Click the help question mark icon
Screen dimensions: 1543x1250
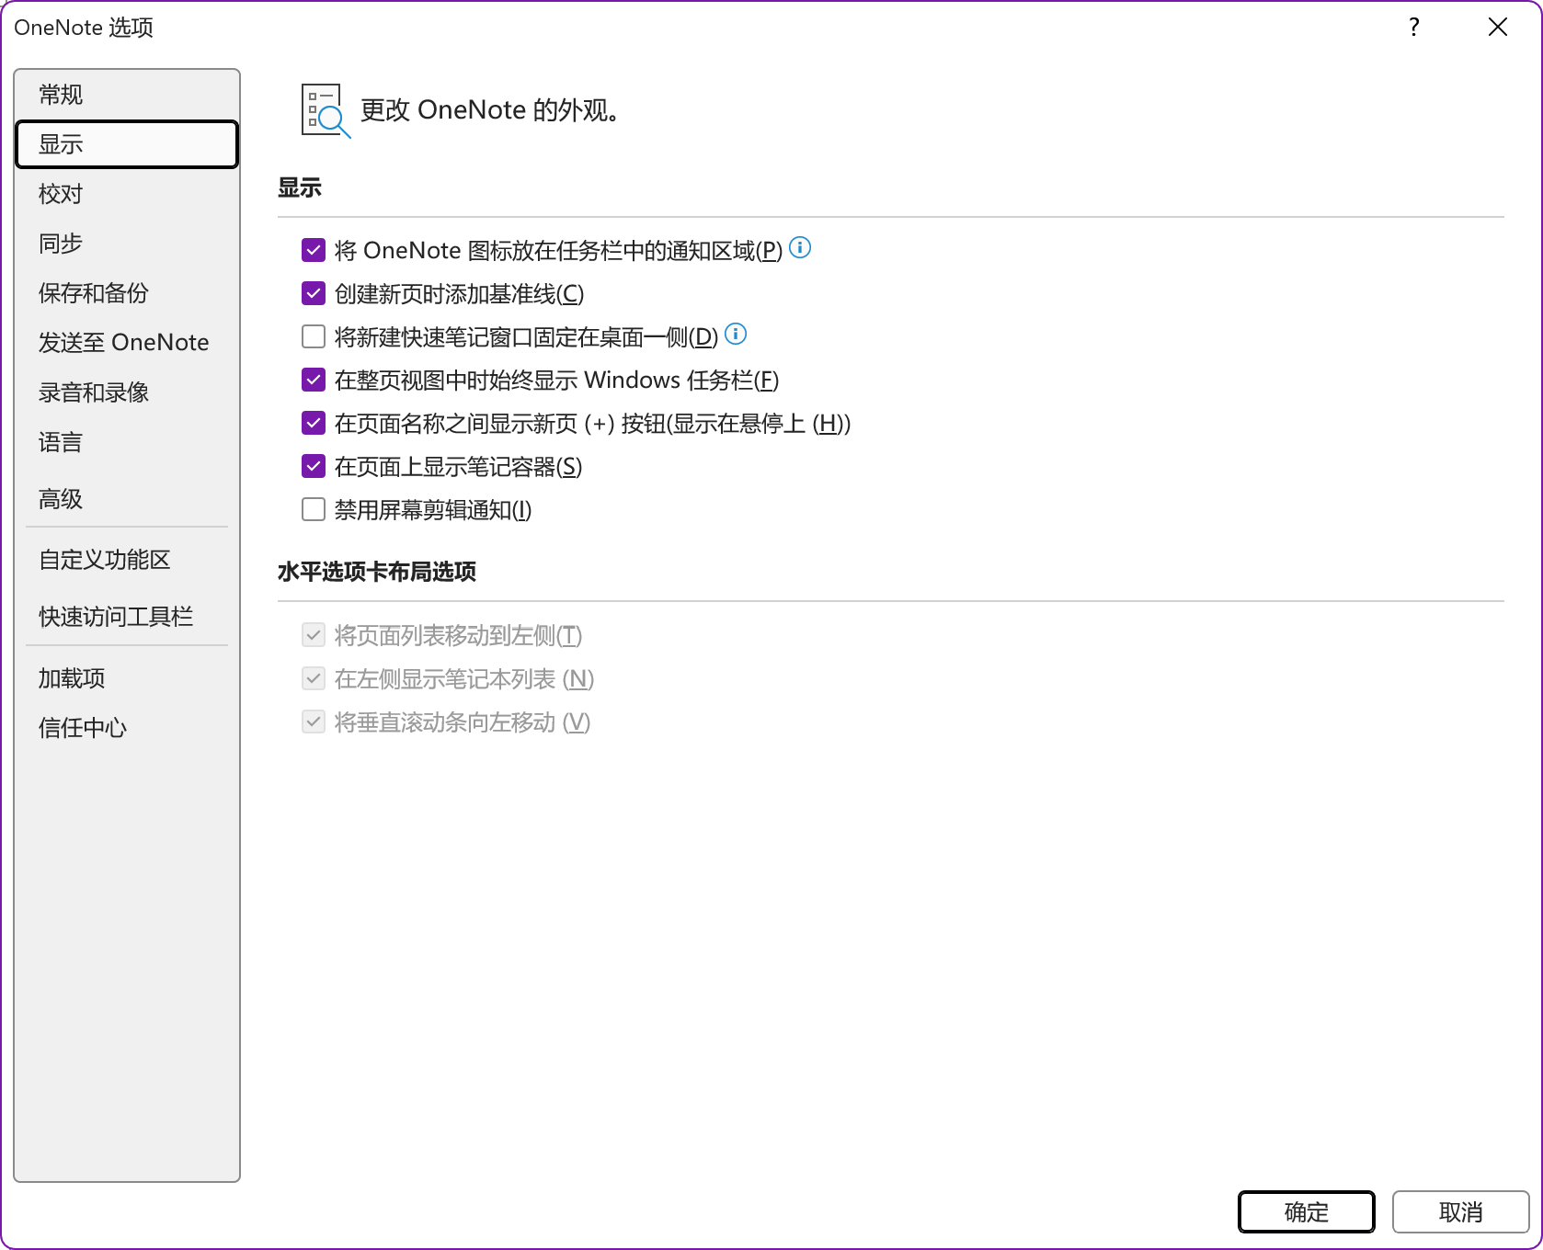pyautogui.click(x=1414, y=28)
